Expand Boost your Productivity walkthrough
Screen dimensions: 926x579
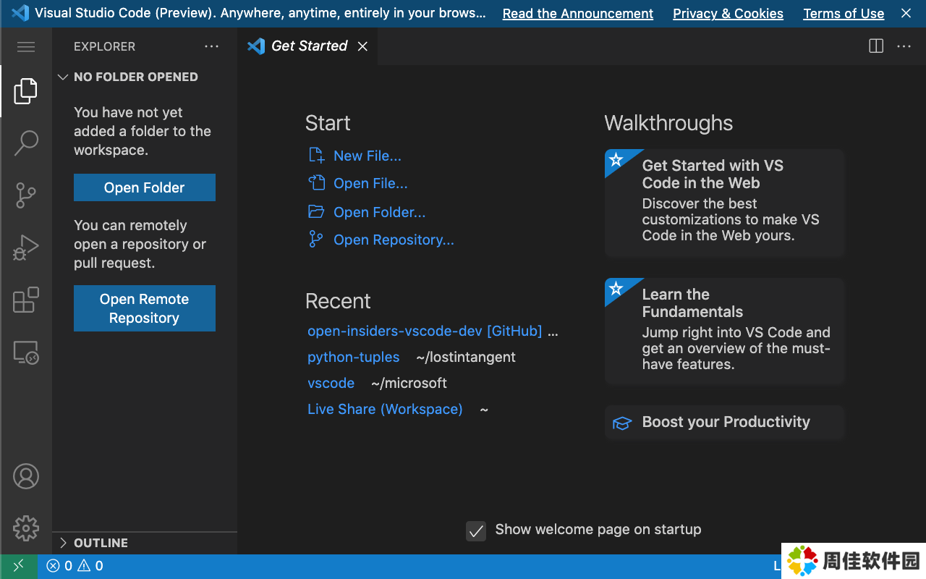coord(725,422)
